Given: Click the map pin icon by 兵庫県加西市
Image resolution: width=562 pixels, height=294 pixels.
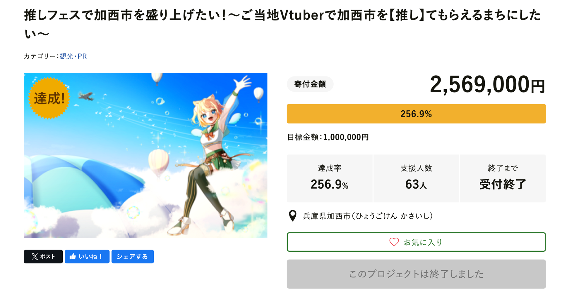Looking at the screenshot, I should click(x=292, y=216).
